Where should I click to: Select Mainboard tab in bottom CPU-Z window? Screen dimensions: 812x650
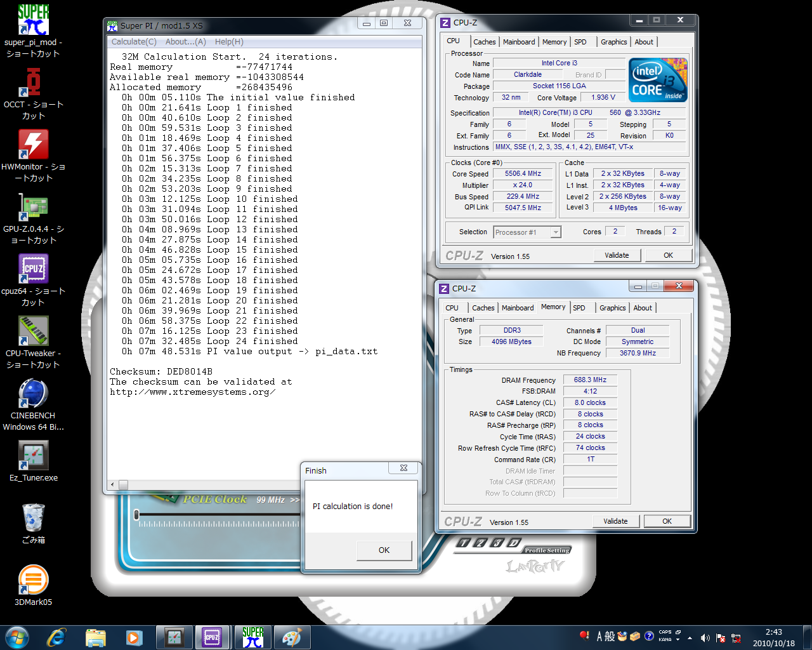(x=518, y=308)
